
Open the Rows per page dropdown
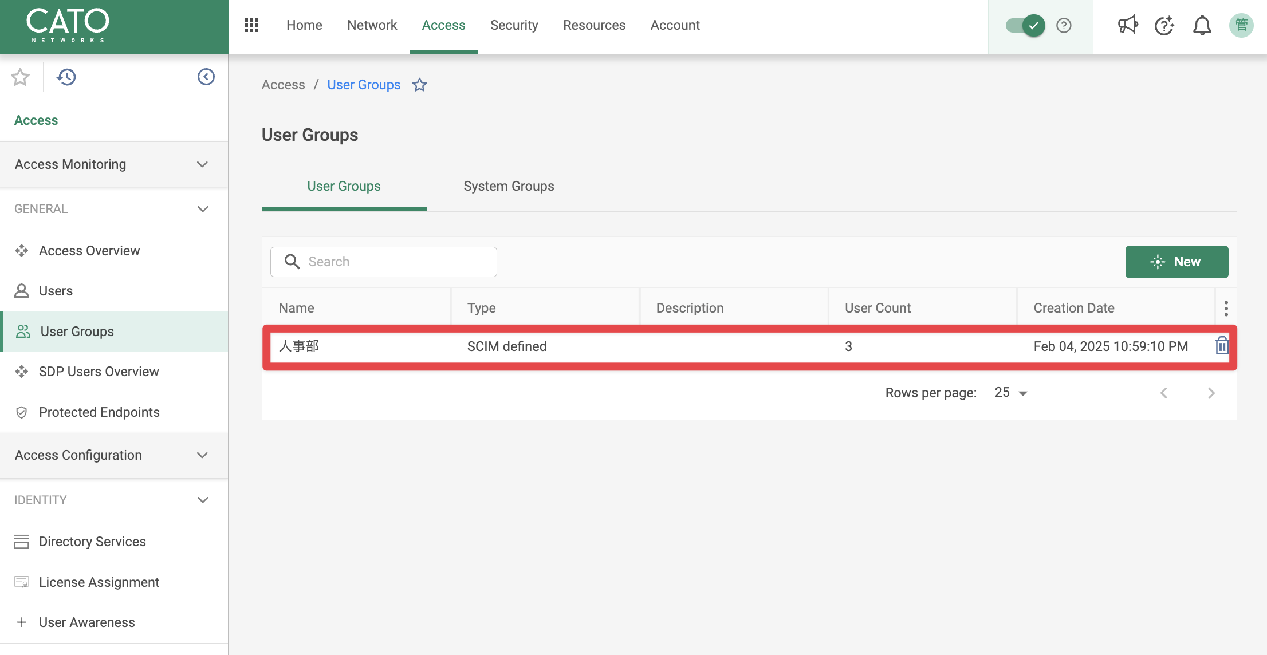pyautogui.click(x=1011, y=393)
